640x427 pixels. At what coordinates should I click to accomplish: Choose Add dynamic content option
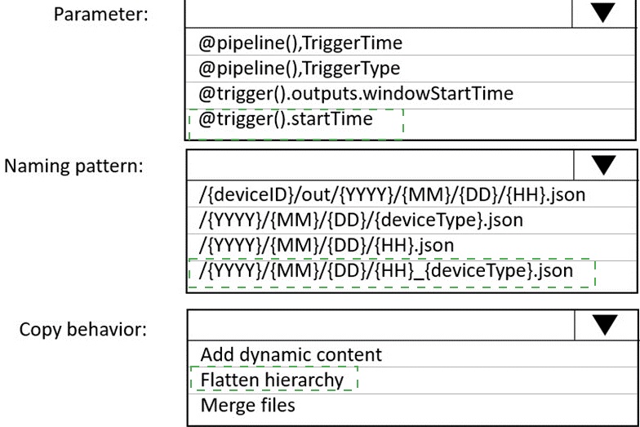coord(291,355)
